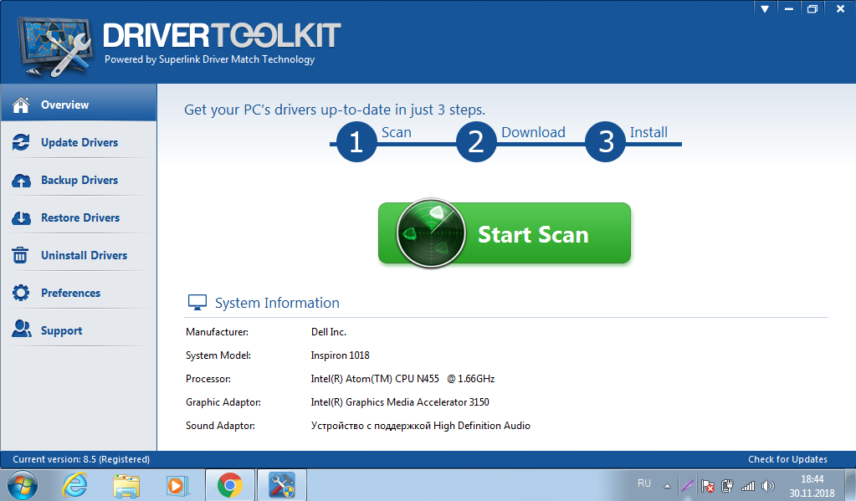The width and height of the screenshot is (856, 501).
Task: Click the Action Center flag tray icon
Action: (x=708, y=485)
